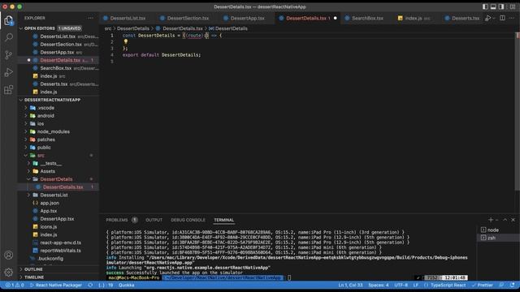Add a new terminal with plus icon
The width and height of the screenshot is (520, 292).
(x=491, y=220)
